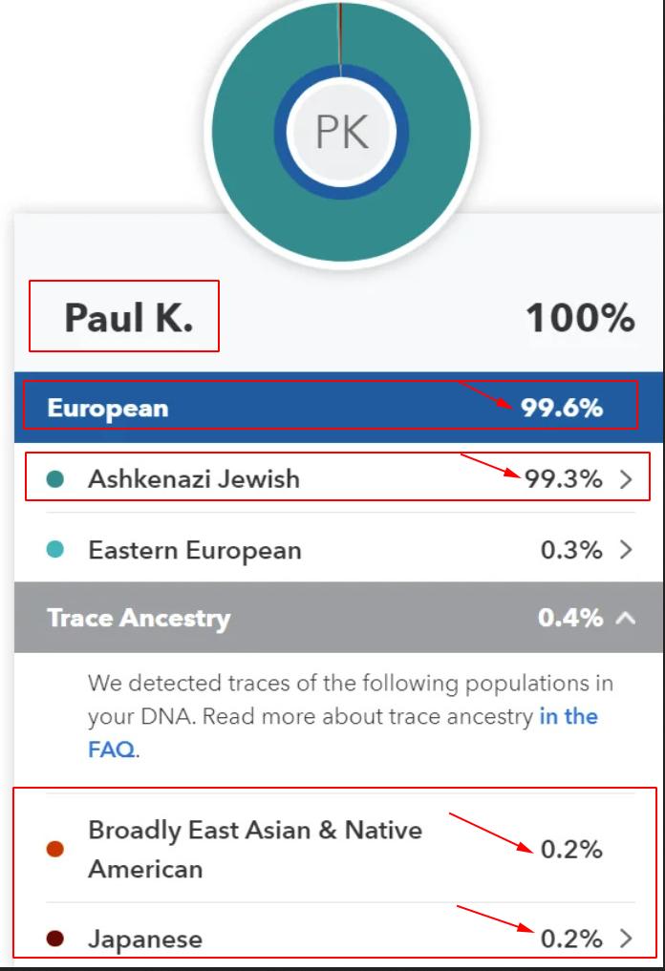This screenshot has height=971, width=665.
Task: Click the Paul K. profile name
Action: 128,318
